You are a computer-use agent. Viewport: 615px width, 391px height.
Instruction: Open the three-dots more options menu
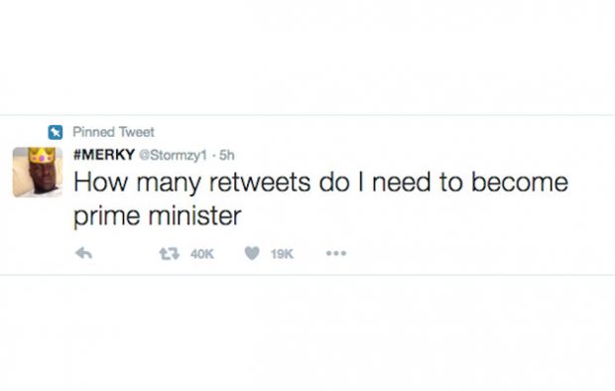click(336, 253)
